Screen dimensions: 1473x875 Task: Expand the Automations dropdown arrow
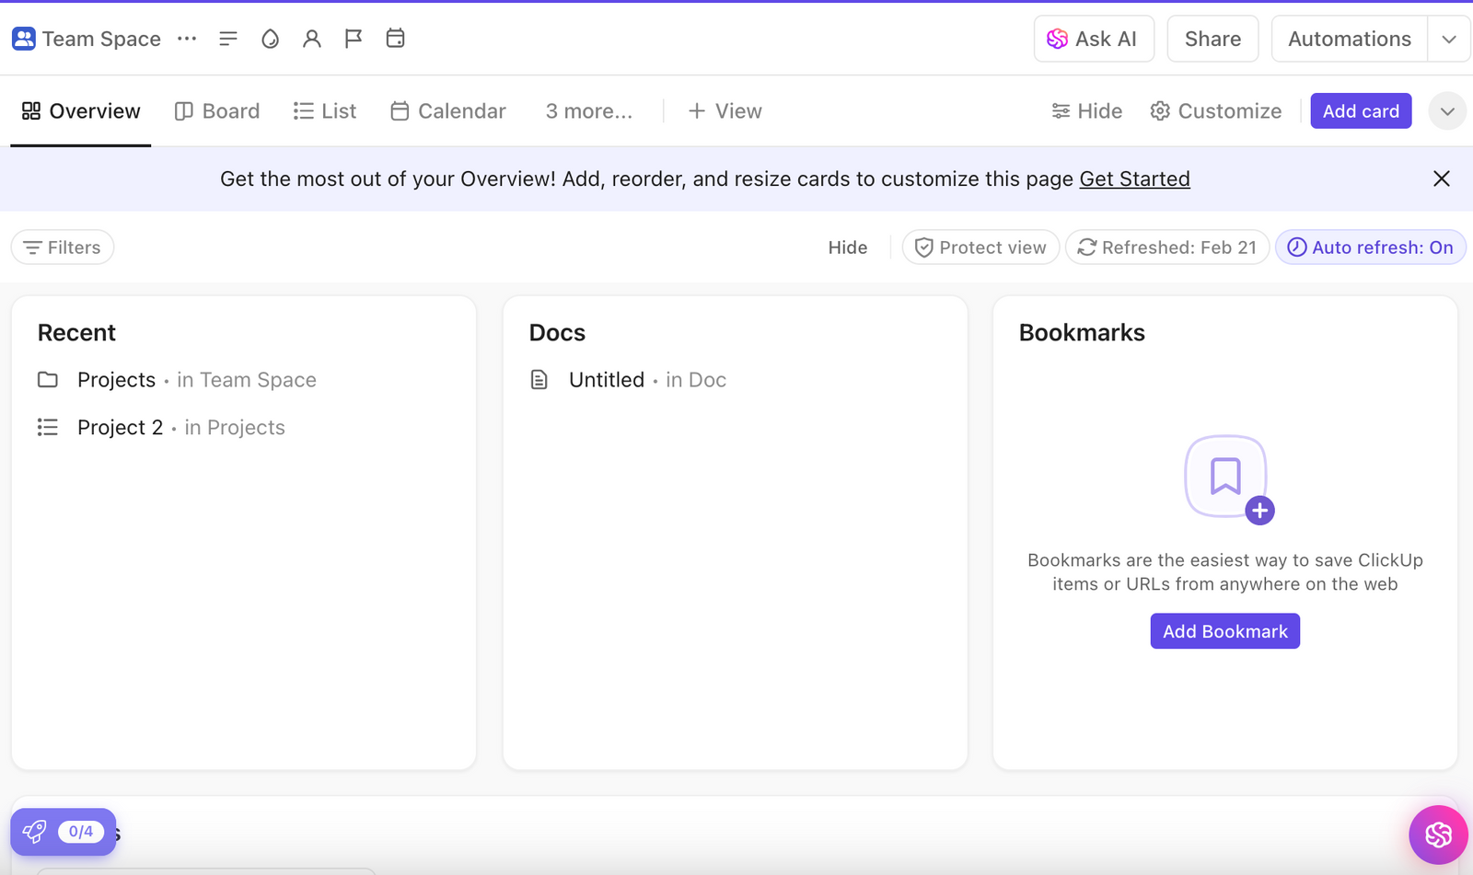1449,39
